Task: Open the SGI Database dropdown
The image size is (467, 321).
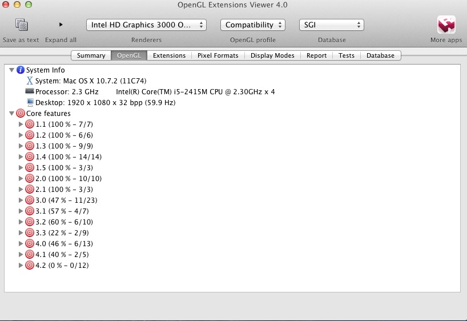Action: pos(331,25)
